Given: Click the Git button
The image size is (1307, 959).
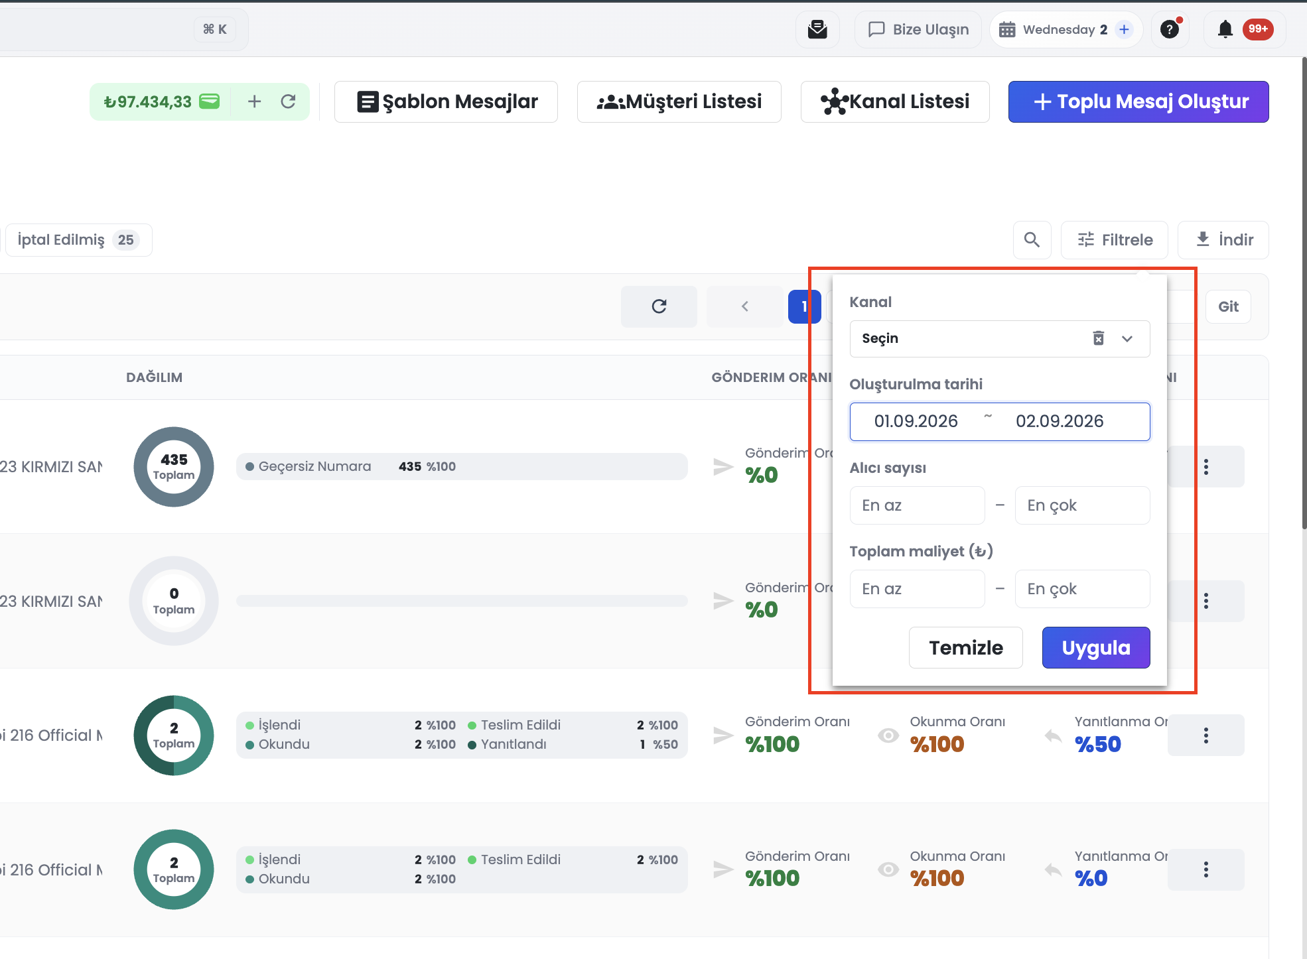Looking at the screenshot, I should tap(1228, 306).
